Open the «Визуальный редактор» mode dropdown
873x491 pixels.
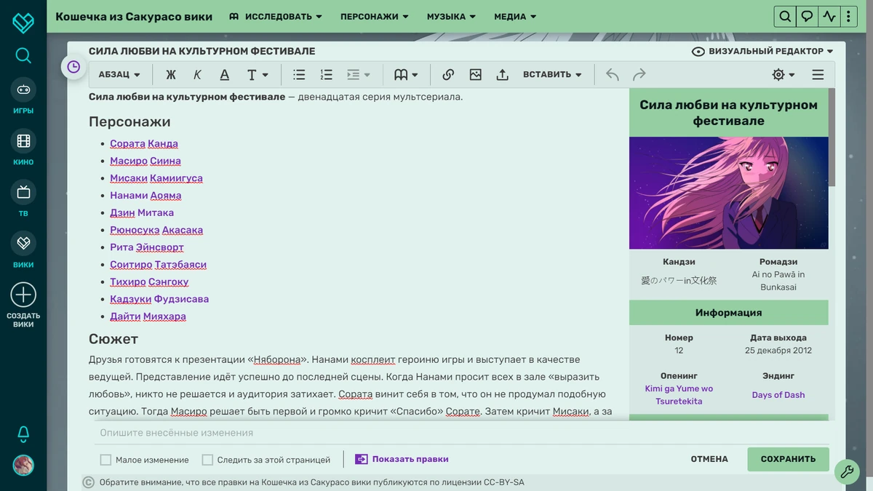pyautogui.click(x=760, y=51)
